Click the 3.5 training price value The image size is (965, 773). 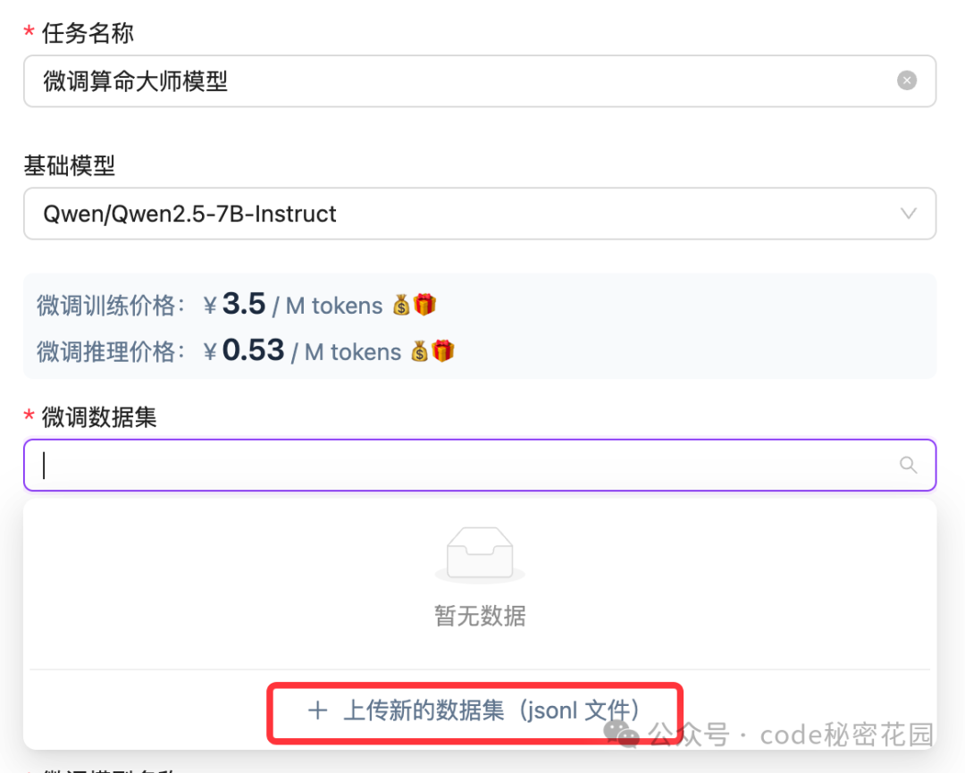244,304
